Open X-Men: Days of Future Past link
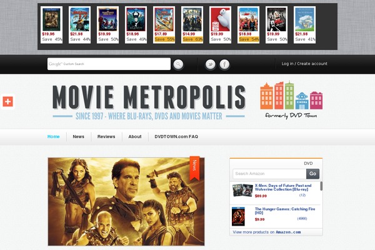Image resolution: width=375 pixels, height=250 pixels. pos(283,187)
